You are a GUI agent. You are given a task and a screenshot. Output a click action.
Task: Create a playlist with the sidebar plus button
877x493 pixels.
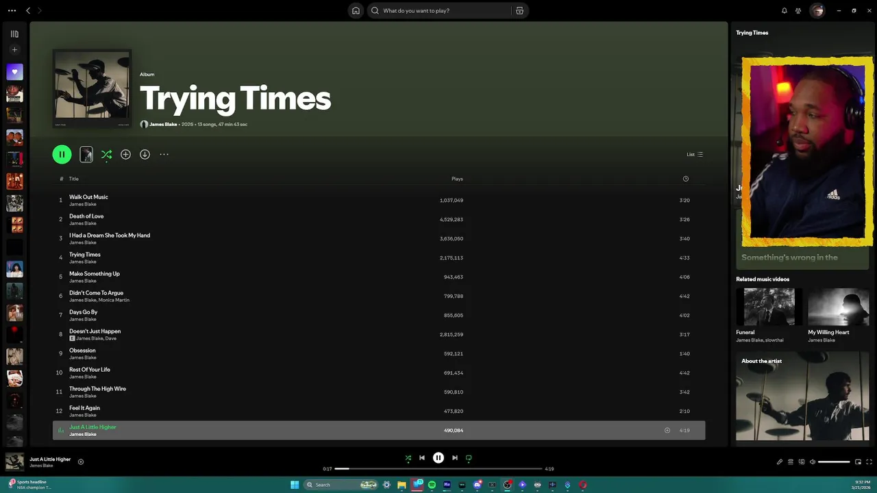click(14, 50)
